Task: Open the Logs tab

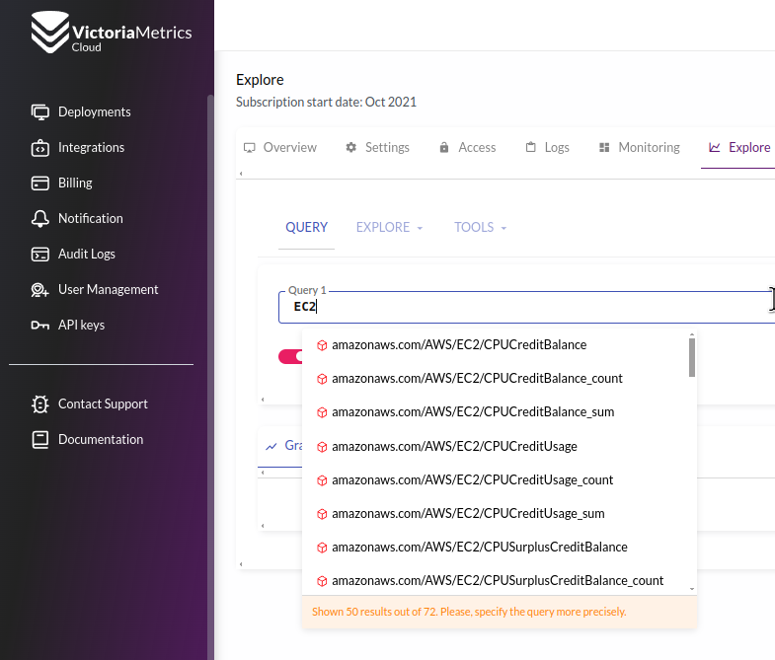Action: pyautogui.click(x=547, y=147)
